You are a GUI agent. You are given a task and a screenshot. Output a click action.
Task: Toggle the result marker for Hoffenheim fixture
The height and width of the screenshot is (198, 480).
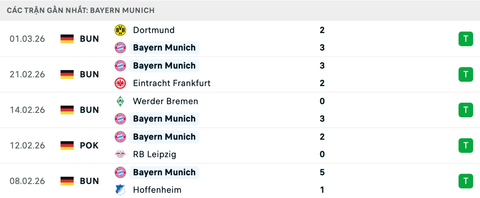pyautogui.click(x=466, y=181)
